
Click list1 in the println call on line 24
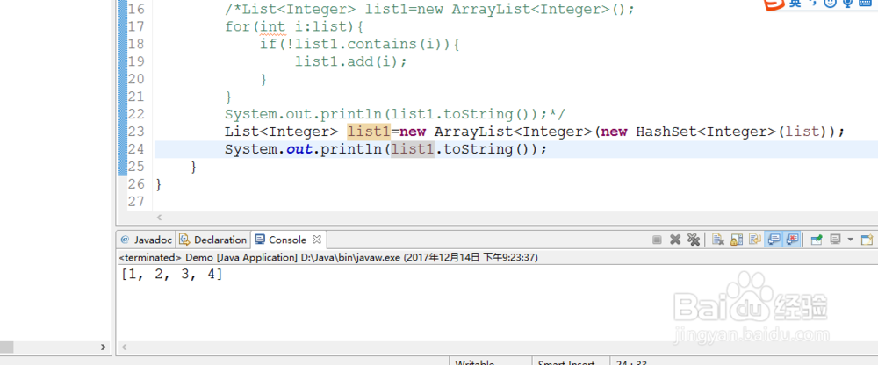[x=412, y=149]
